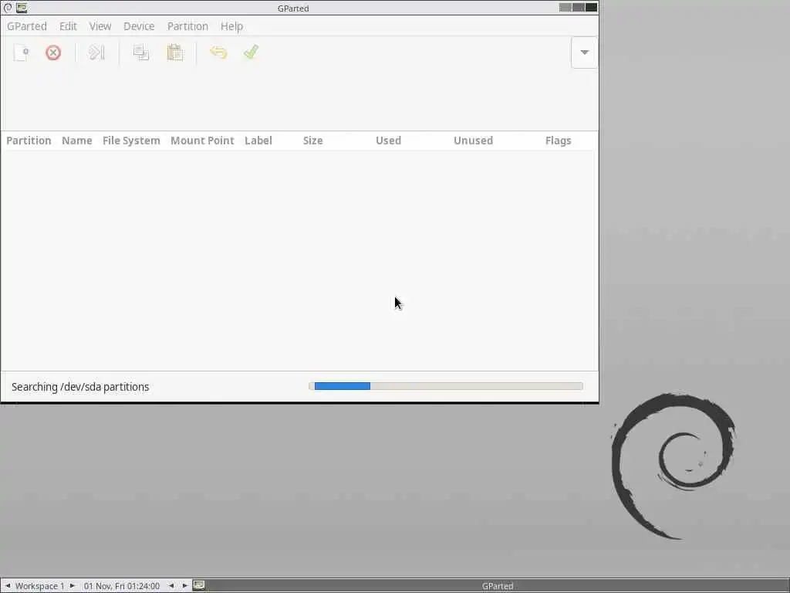Click the Mount Point column header
This screenshot has width=790, height=593.
203,141
